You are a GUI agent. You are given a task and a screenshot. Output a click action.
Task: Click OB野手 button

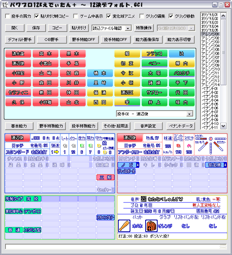pos(52,40)
